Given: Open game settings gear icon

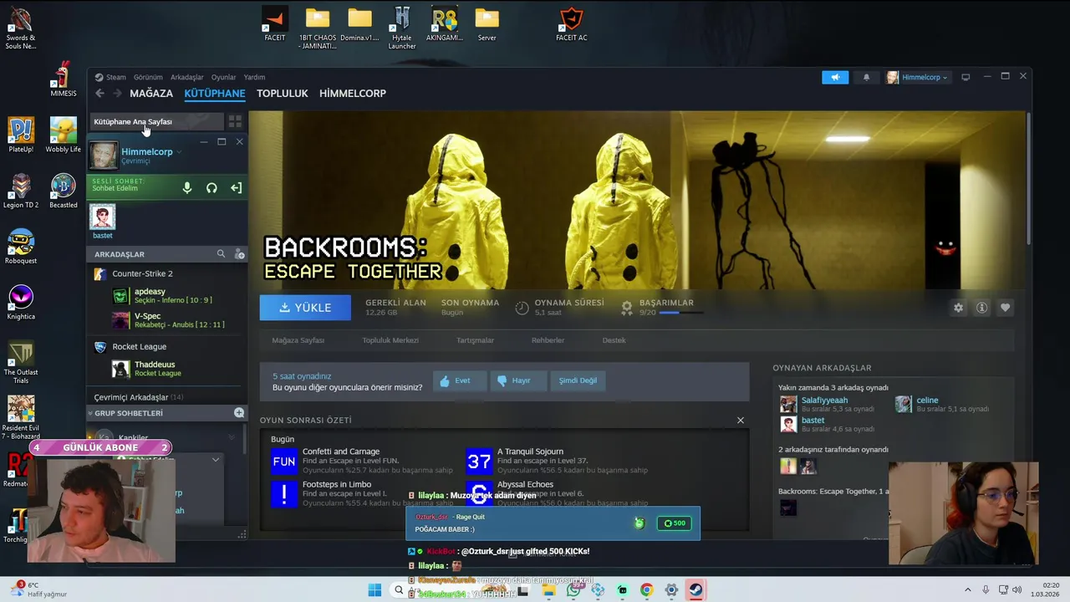Looking at the screenshot, I should pos(958,308).
